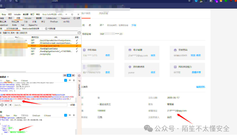
Task: Switch to the Sequencer tab
Action: pyautogui.click(x=66, y=18)
